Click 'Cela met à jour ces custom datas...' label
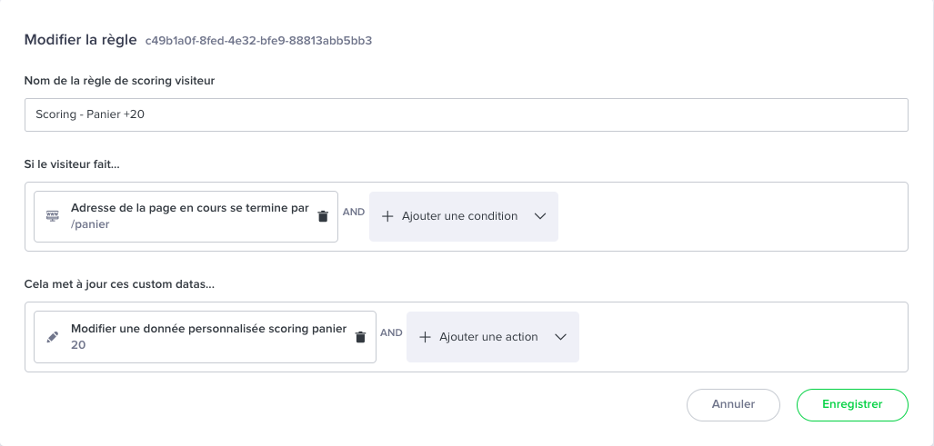 (x=120, y=284)
